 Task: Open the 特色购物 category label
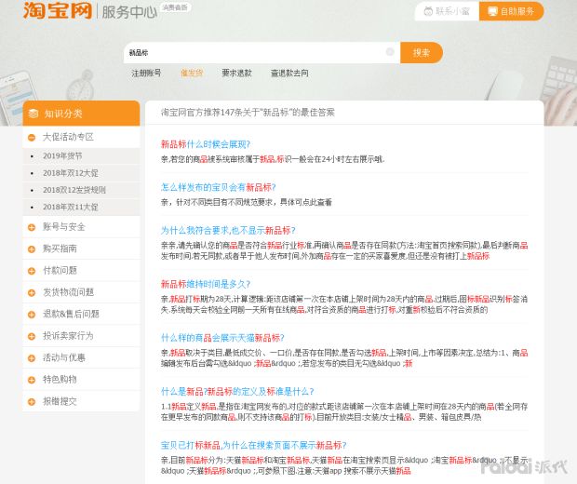pyautogui.click(x=60, y=379)
